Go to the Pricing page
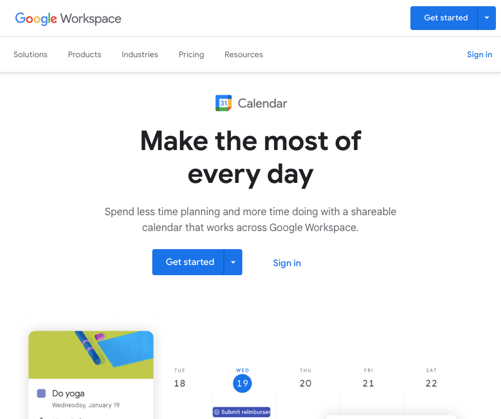Image resolution: width=501 pixels, height=419 pixels. coord(191,54)
